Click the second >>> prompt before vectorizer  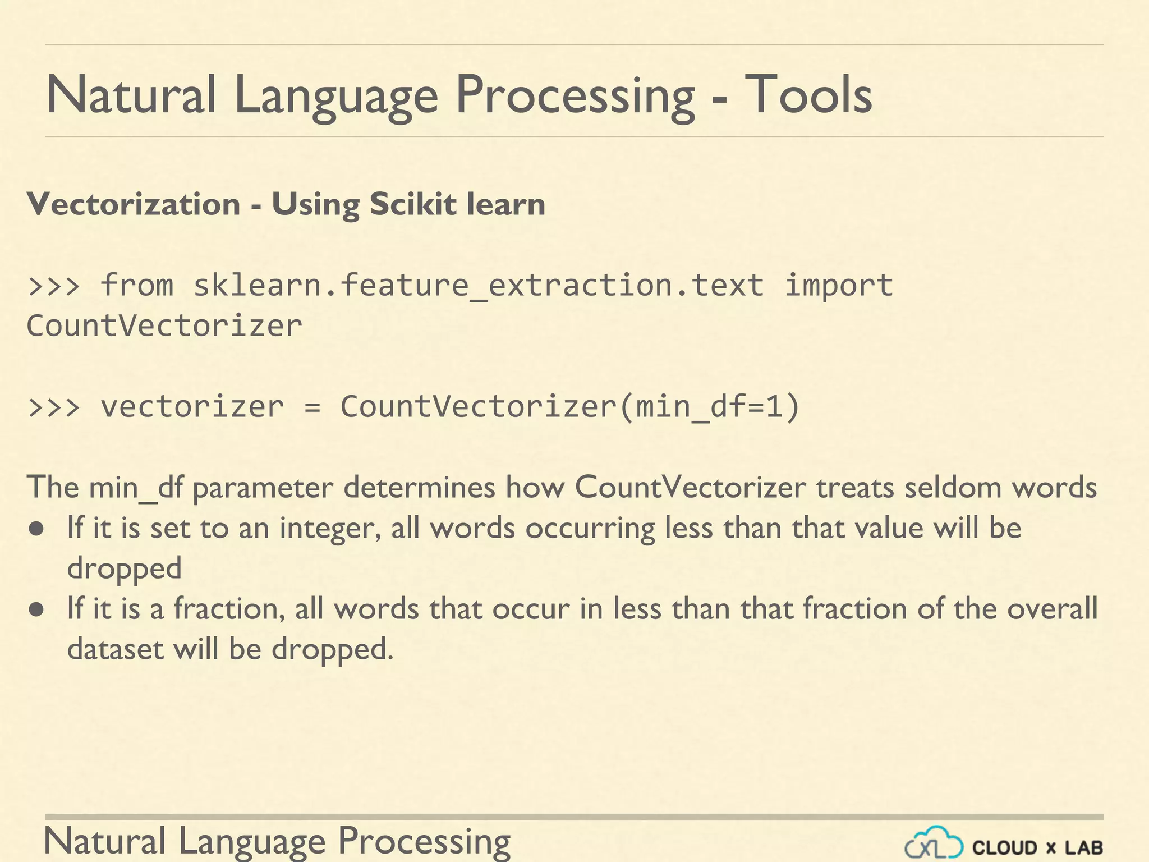[x=54, y=407]
